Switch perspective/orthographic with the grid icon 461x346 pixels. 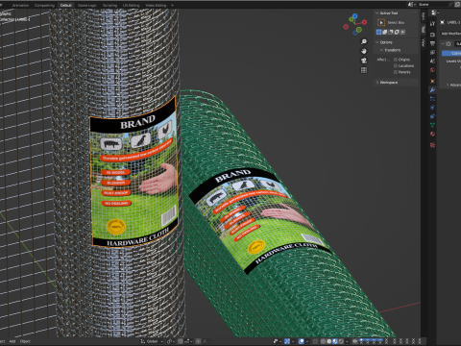click(364, 70)
